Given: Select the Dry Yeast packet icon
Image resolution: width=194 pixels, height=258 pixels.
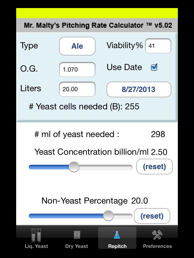Looking at the screenshot, I should pyautogui.click(x=77, y=235).
